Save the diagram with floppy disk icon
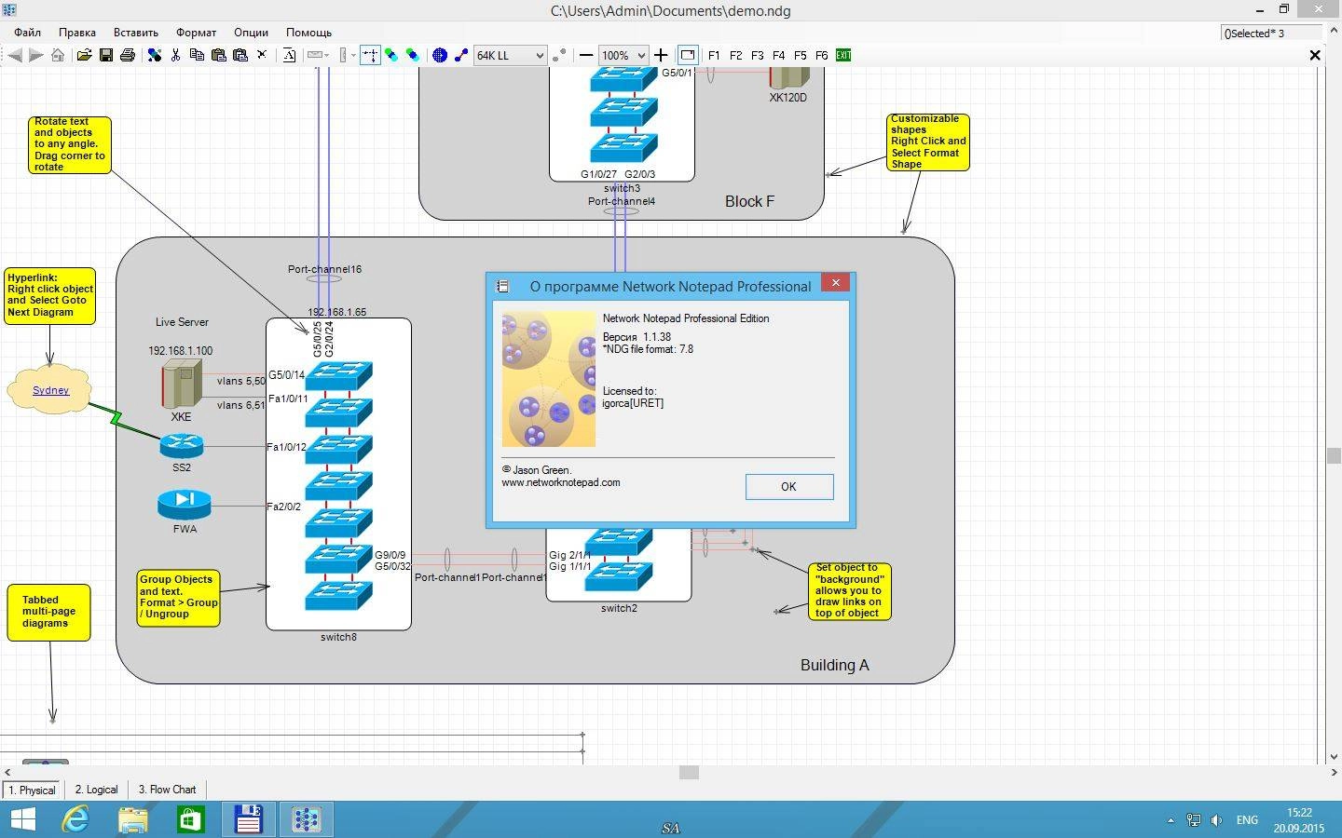Viewport: 1342px width, 838px height. click(105, 56)
